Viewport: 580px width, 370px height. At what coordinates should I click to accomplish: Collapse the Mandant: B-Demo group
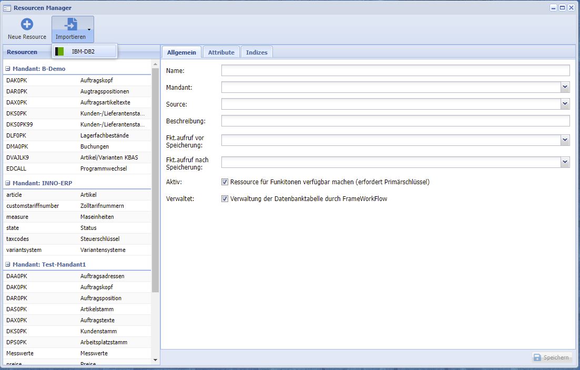click(8, 69)
